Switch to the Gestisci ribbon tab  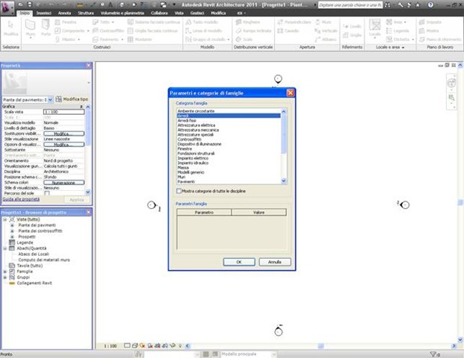tap(197, 13)
